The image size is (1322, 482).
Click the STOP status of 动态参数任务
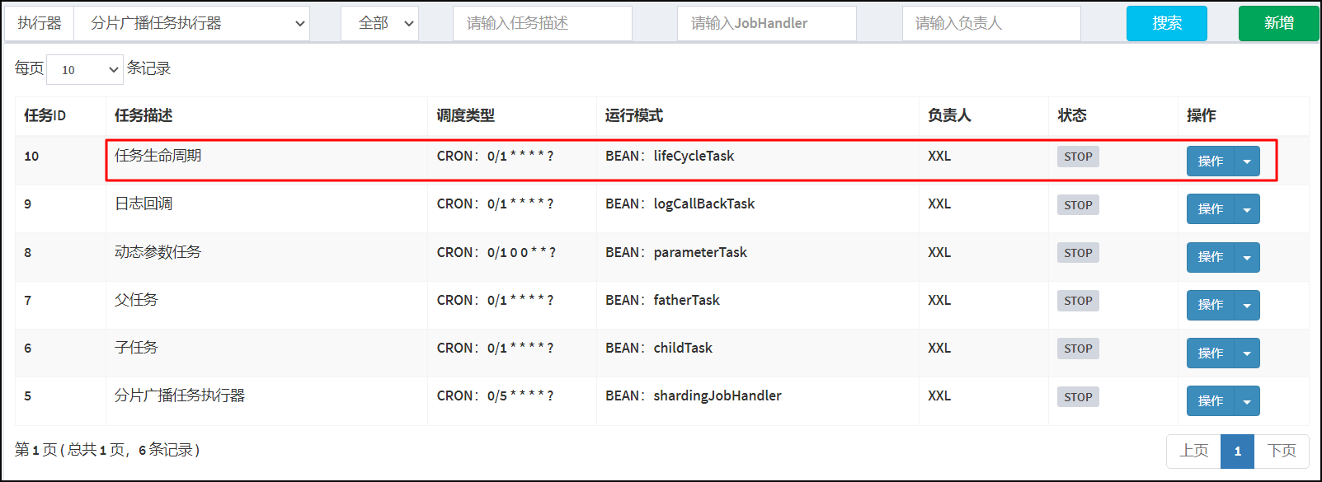point(1078,253)
